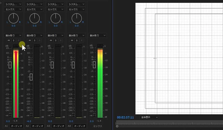Click the A2 オーディオ track name field

pyautogui.click(x=37, y=126)
